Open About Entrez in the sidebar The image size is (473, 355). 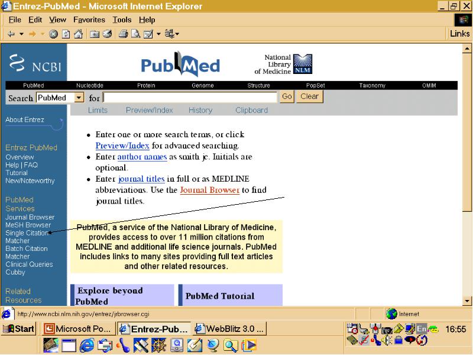[25, 120]
